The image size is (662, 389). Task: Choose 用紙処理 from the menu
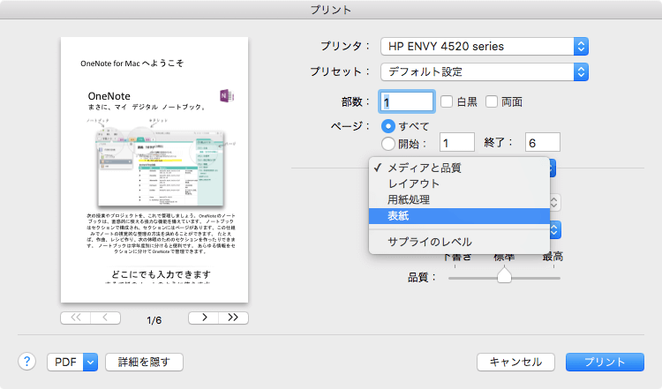(x=459, y=200)
